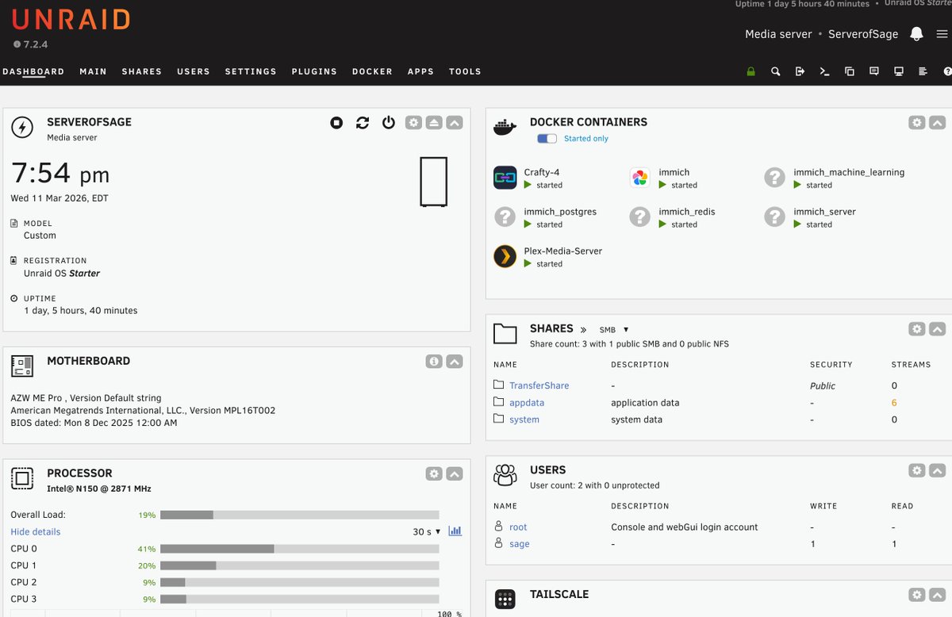Click the Plex-Media-Server container icon
The image size is (952, 617).
[x=505, y=256]
